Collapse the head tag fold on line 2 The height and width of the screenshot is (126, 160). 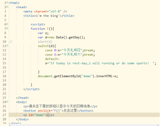pos(7,7)
